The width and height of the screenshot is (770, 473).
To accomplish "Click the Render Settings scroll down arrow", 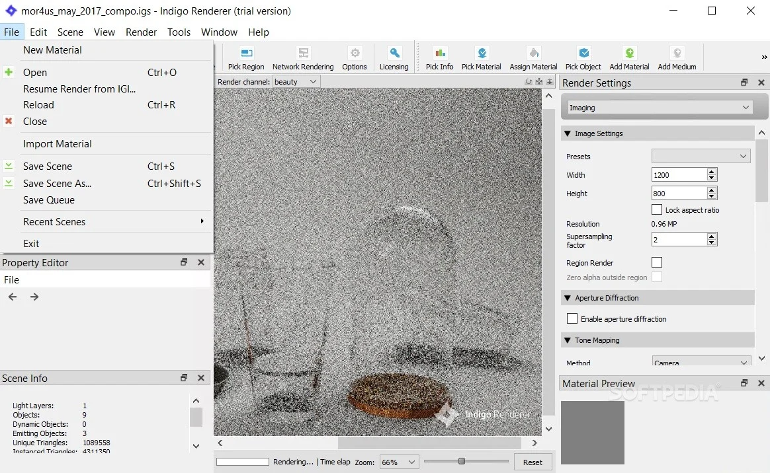I will (x=761, y=359).
